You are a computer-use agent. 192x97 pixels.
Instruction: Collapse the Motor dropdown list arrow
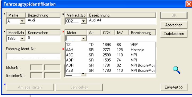pos(84,38)
